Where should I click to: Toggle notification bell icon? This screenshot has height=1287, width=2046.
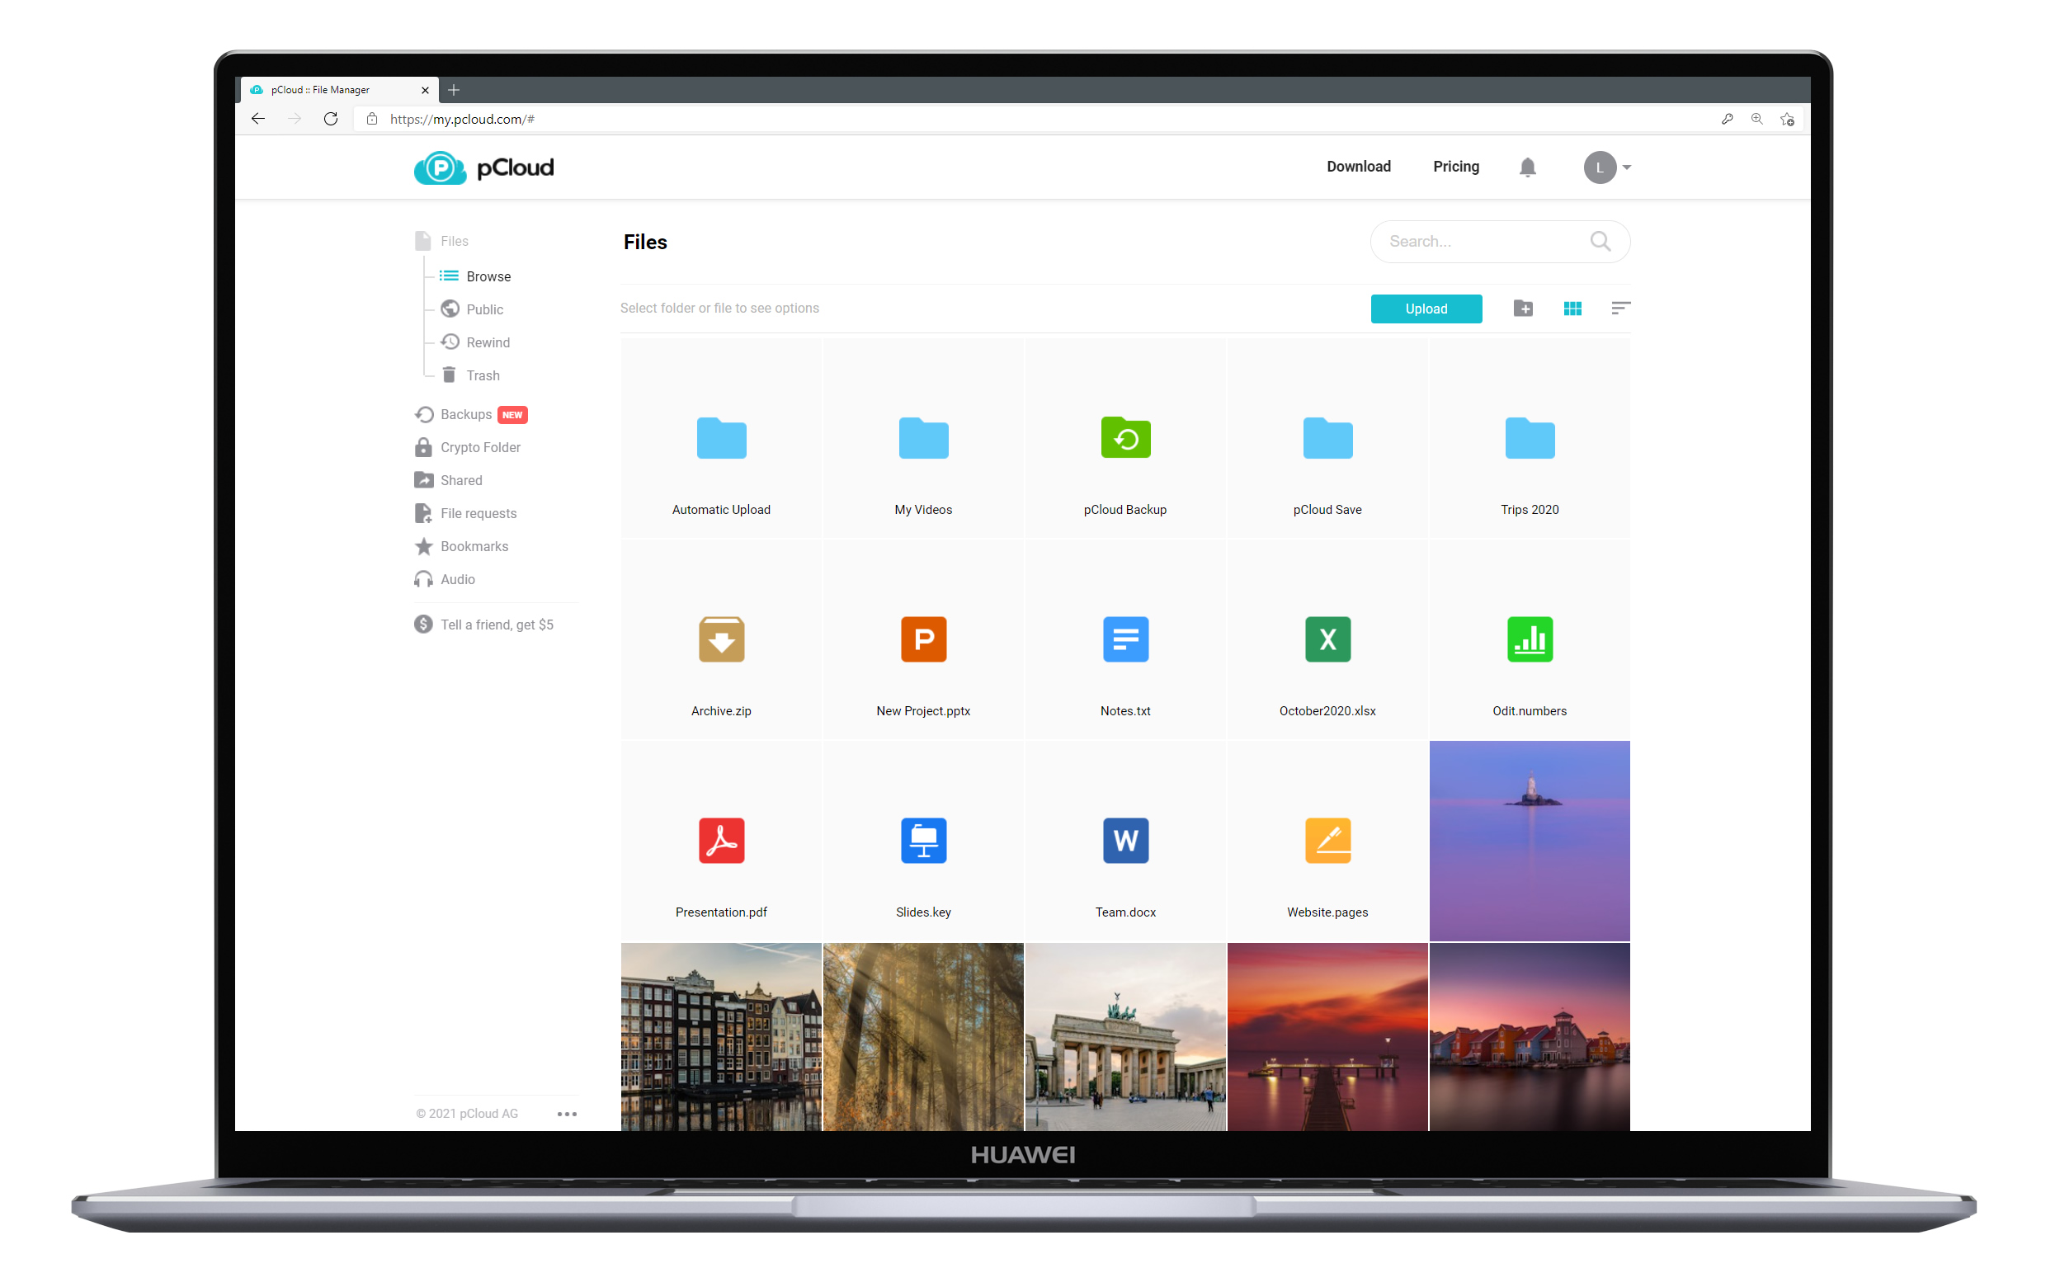[x=1527, y=166]
